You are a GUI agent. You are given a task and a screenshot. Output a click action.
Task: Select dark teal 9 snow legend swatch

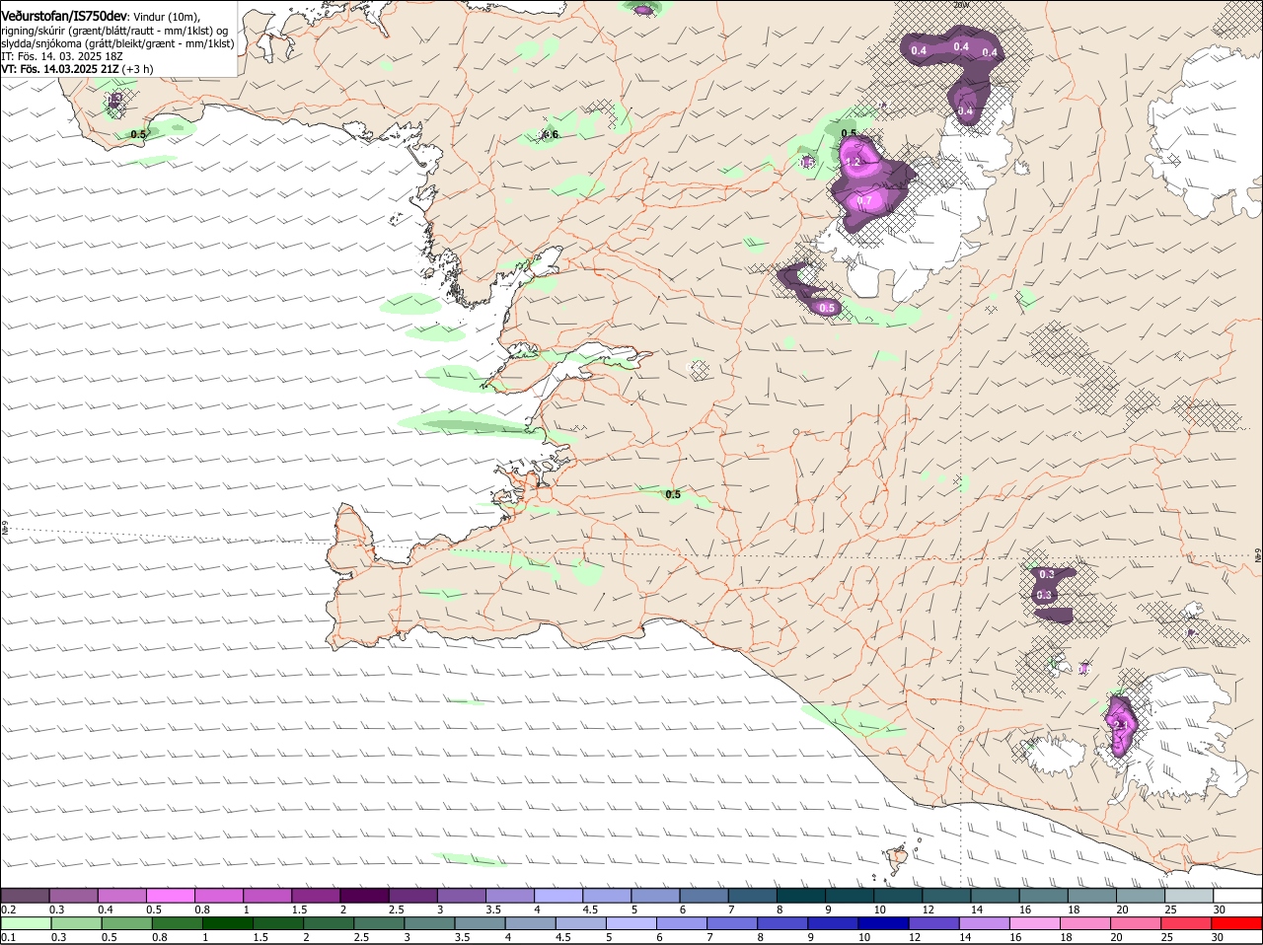(850, 895)
